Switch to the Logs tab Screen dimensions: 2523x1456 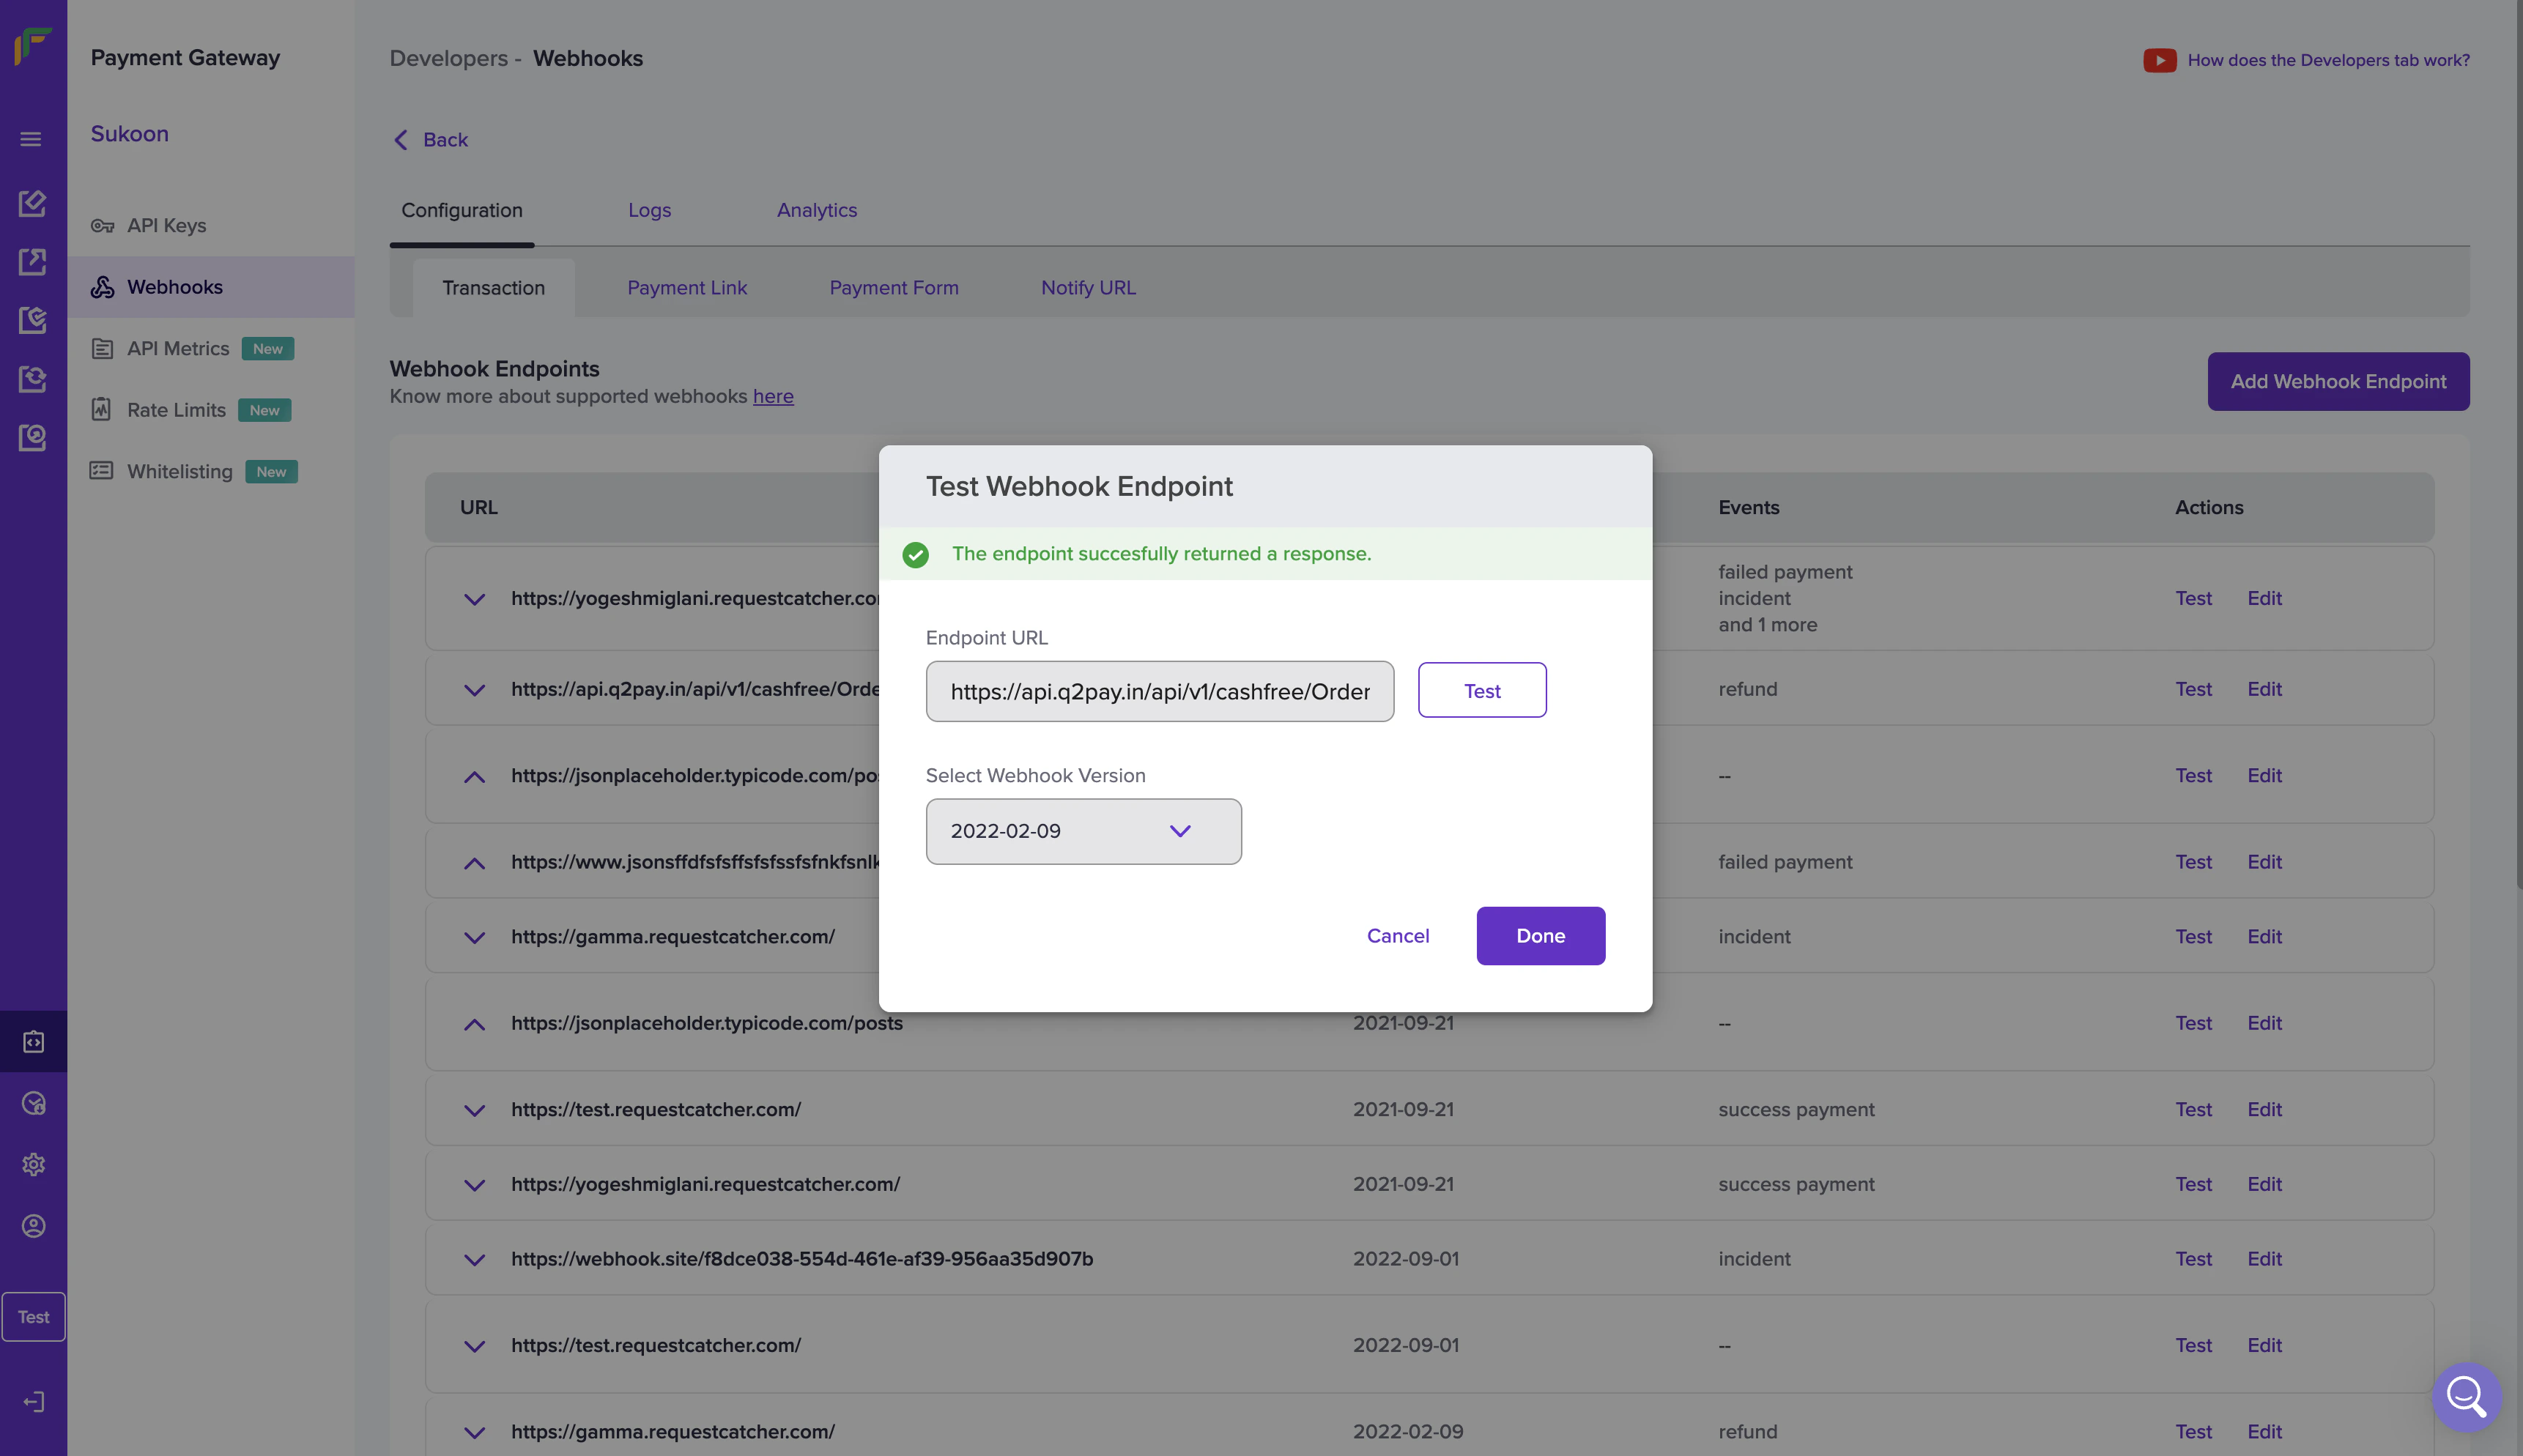click(649, 210)
